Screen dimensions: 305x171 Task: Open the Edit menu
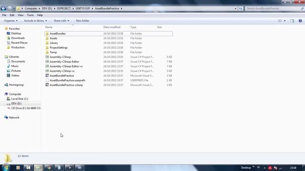click(x=12, y=15)
